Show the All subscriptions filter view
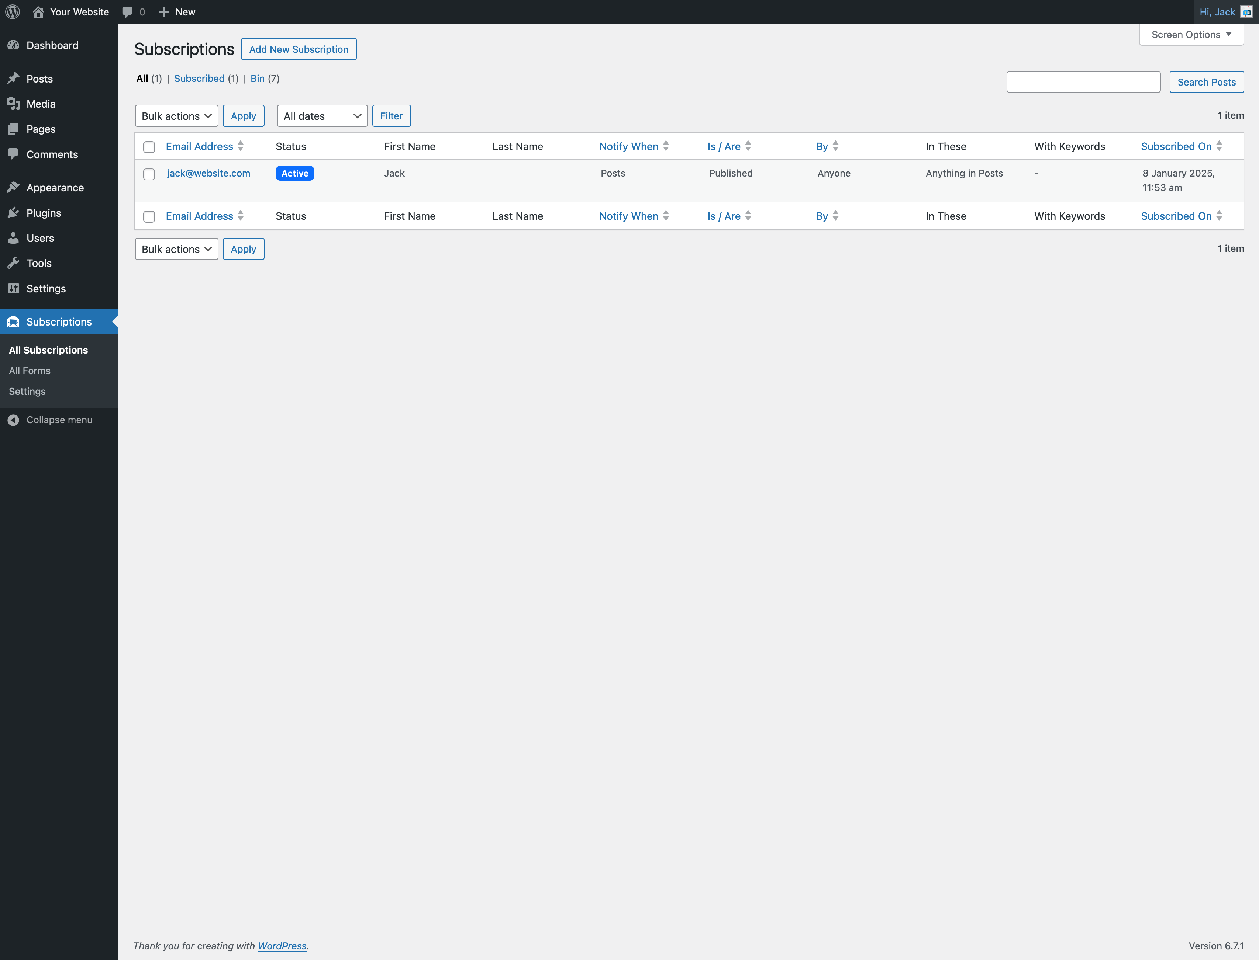Viewport: 1259px width, 960px height. pos(142,78)
